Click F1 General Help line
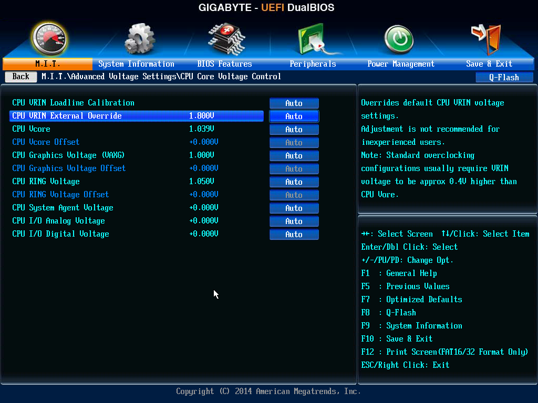The image size is (538, 403). coord(399,273)
